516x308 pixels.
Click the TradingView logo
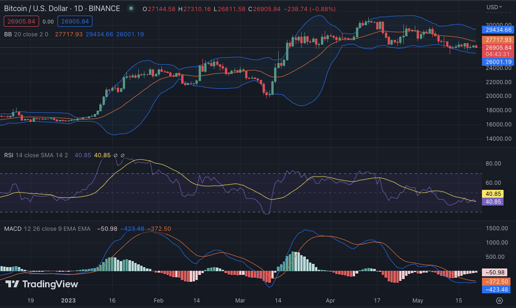point(42,284)
